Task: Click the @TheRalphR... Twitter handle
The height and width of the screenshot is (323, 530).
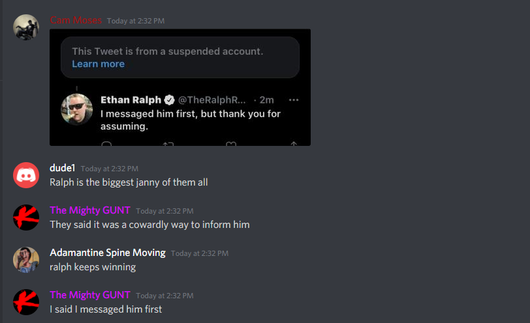Action: [x=212, y=100]
